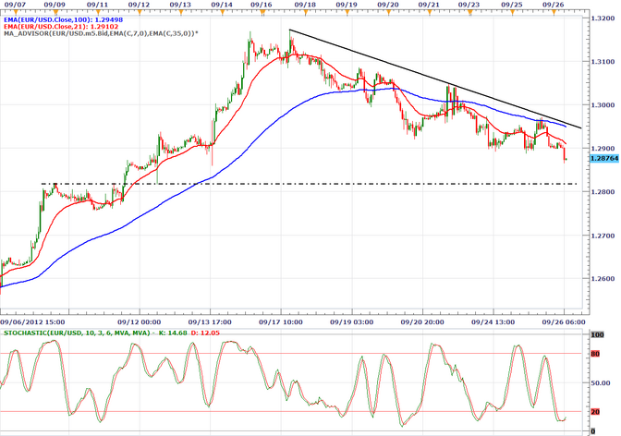Screen dimensions: 621x436
Task: Select the stochastic 20 oversold level marker
Action: [596, 411]
